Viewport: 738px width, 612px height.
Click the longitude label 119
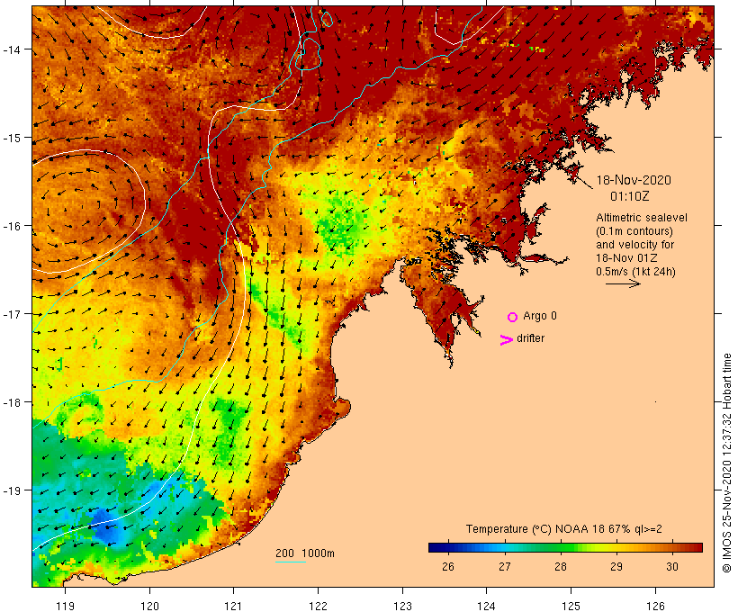tap(65, 606)
